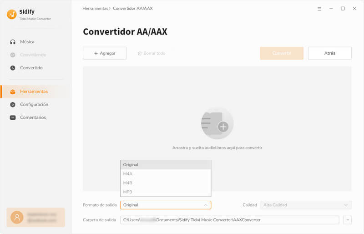Choose Original in the format list

pos(166,165)
